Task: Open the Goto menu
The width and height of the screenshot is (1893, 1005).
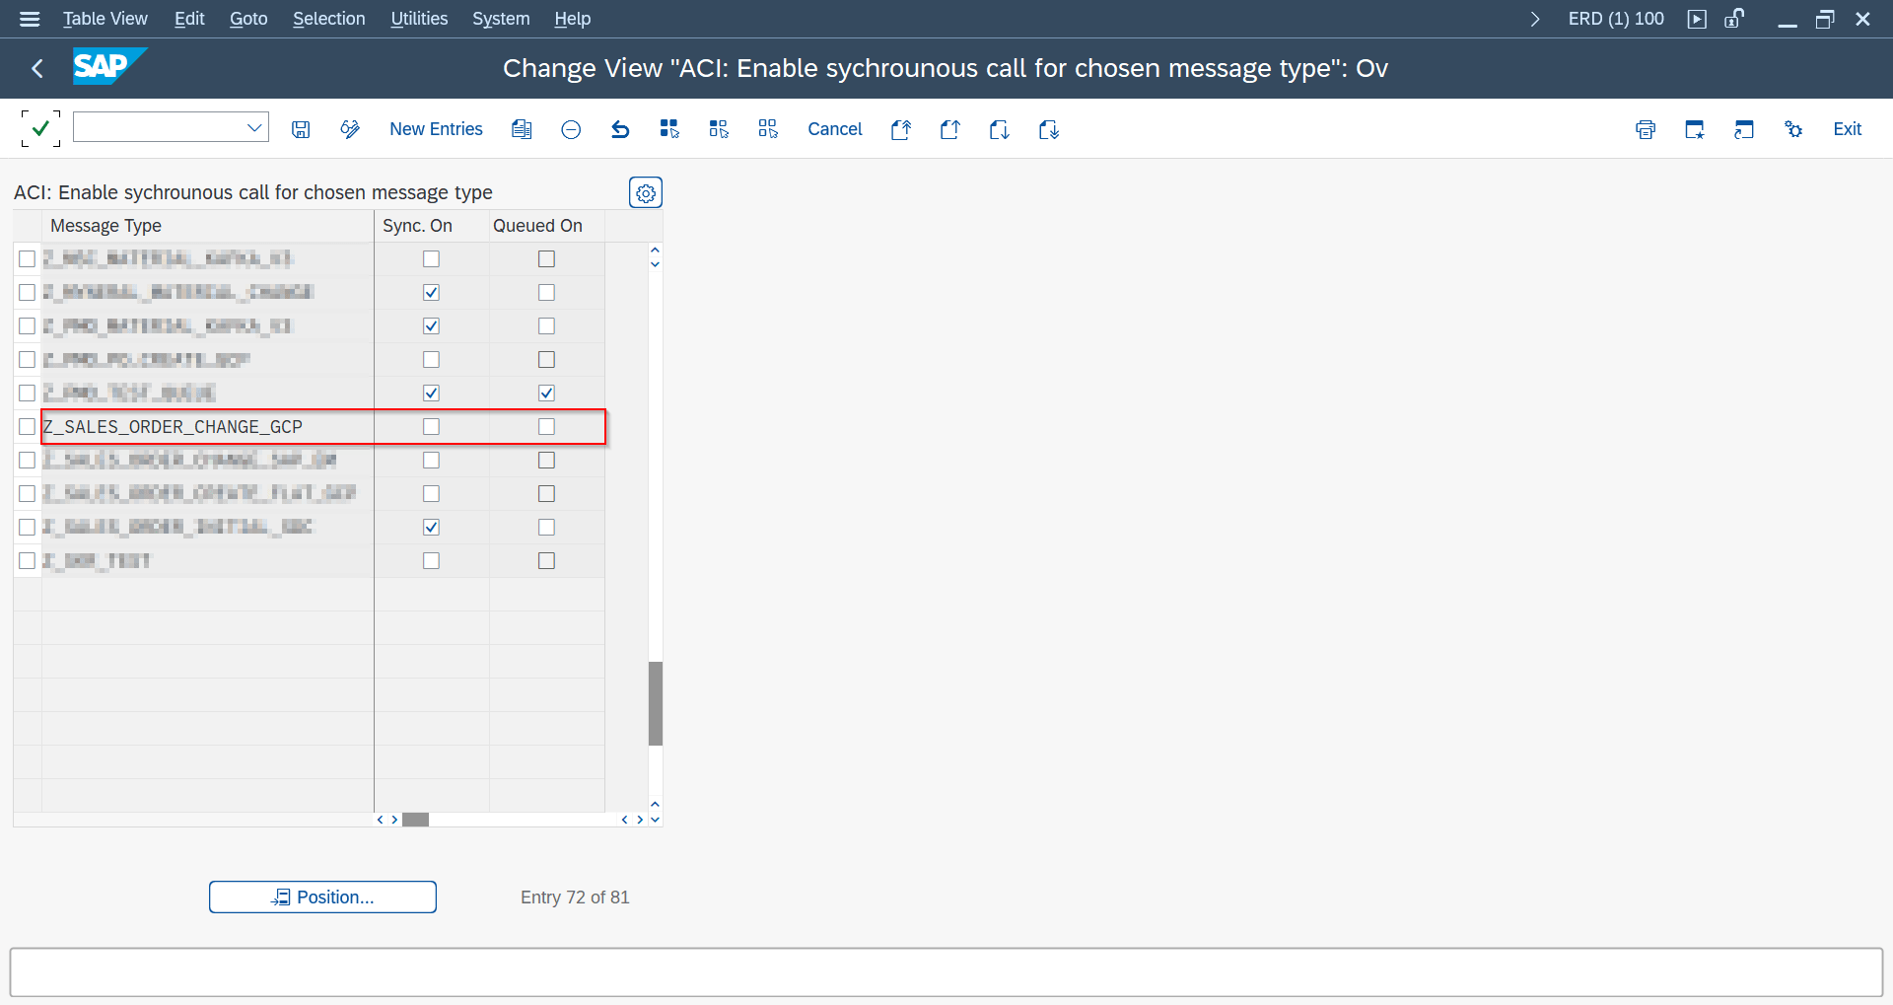Action: click(248, 19)
